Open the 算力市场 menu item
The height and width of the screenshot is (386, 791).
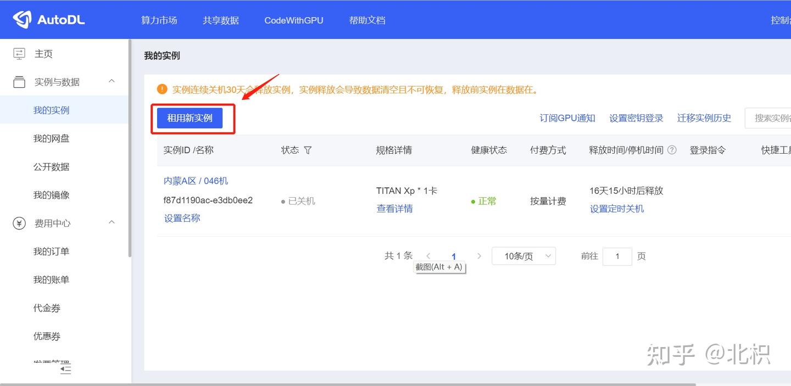click(x=159, y=20)
